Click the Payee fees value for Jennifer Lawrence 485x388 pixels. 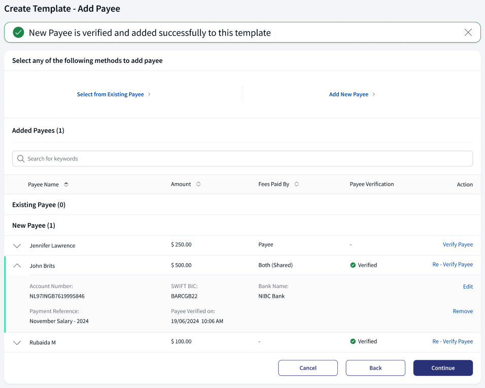point(266,244)
